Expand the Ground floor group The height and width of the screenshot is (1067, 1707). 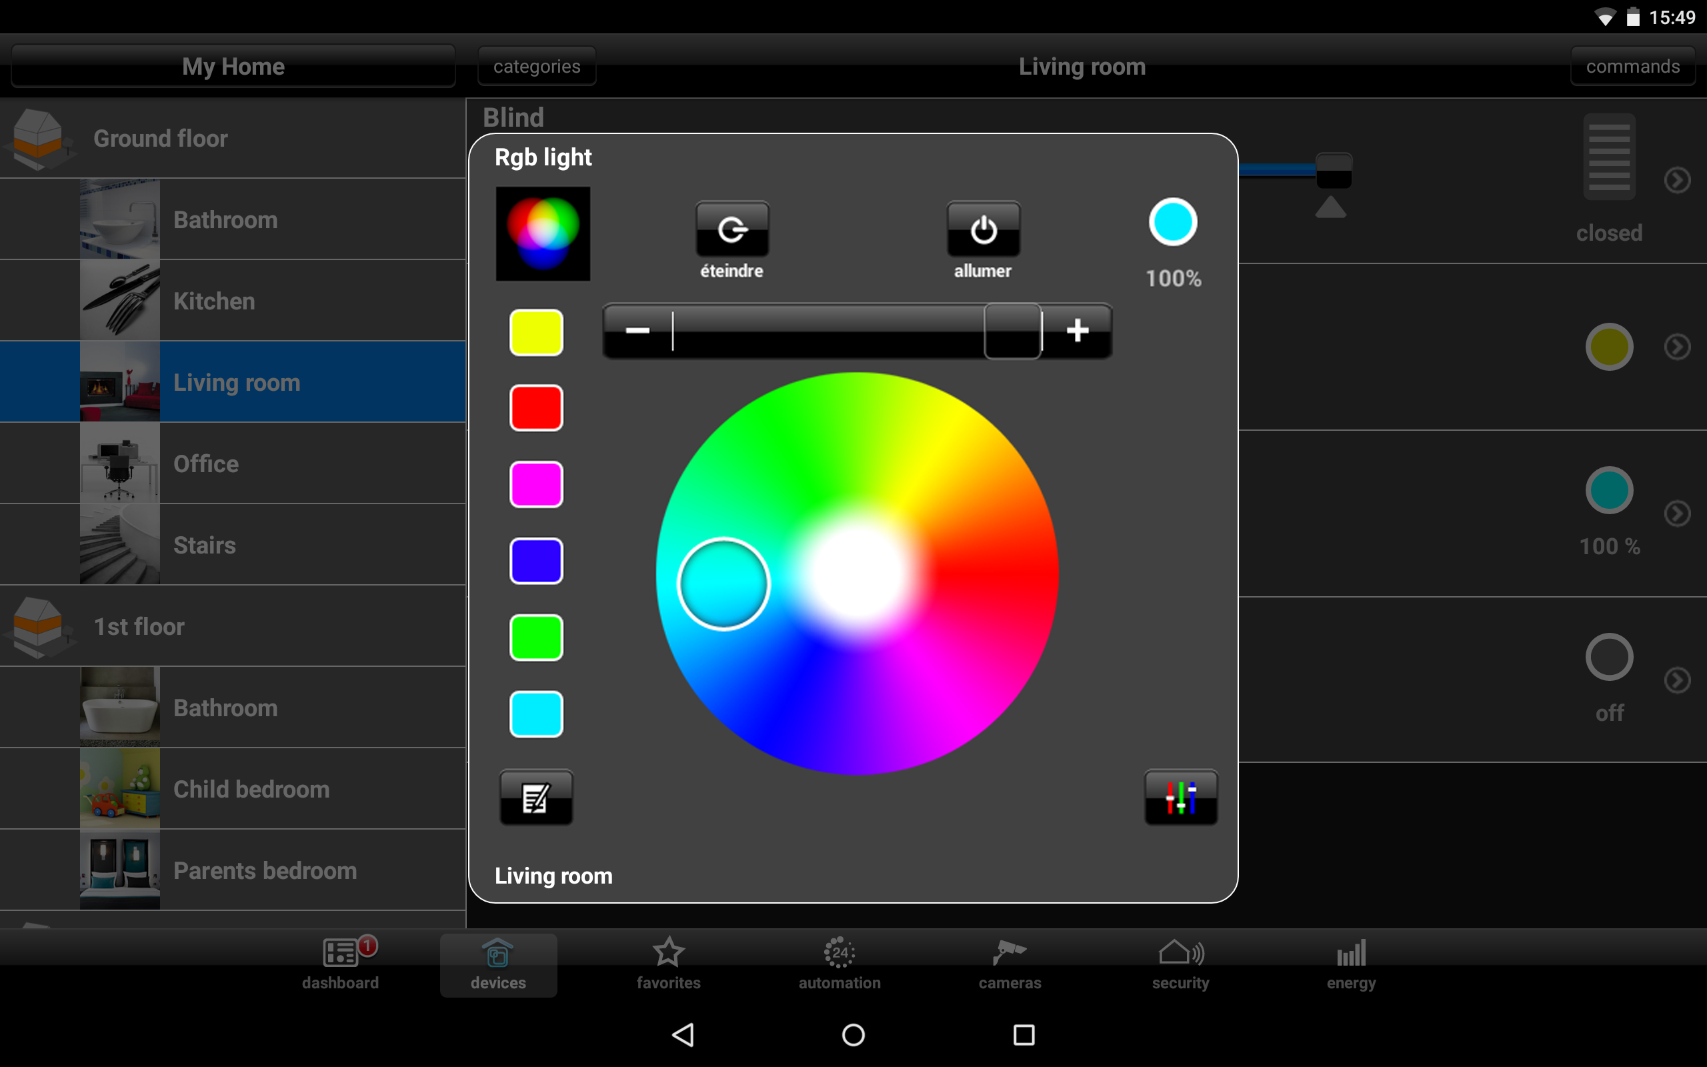(233, 138)
